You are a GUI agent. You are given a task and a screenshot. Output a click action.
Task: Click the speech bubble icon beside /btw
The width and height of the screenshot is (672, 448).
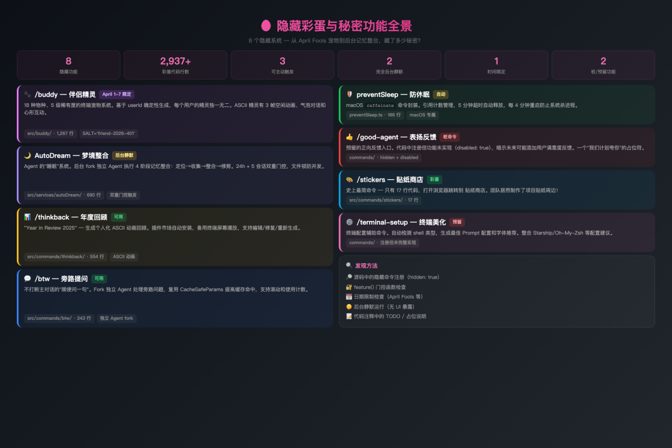click(x=27, y=279)
